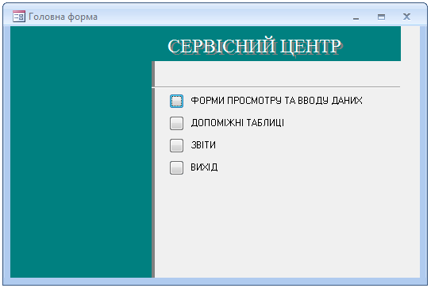This screenshot has height=288, width=431.
Task: Select the ФОРМИ ПРОСМОТРУ ТА ВВОДУ ДАНИХ label
Action: (276, 101)
